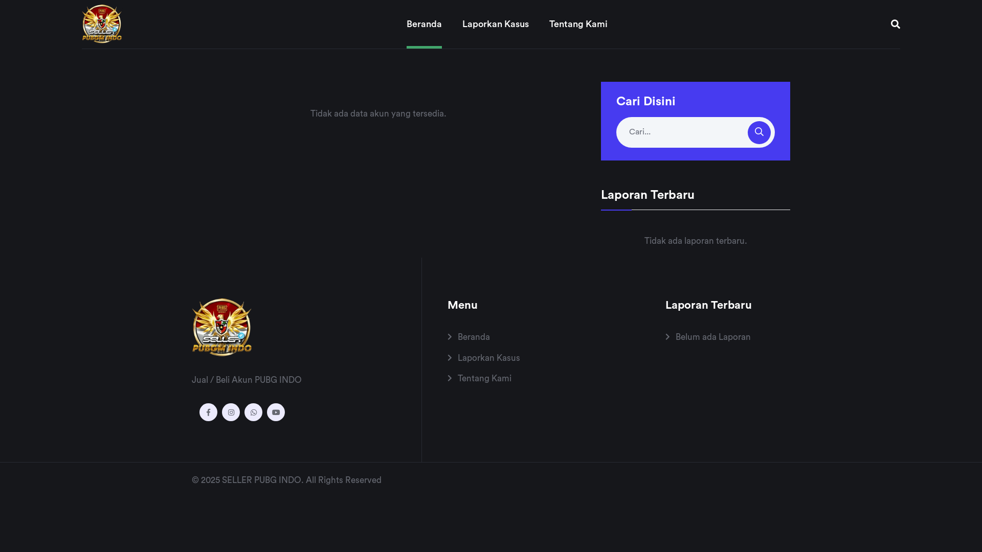Click the footer 'Menu' heading
This screenshot has height=552, width=982.
(462, 305)
